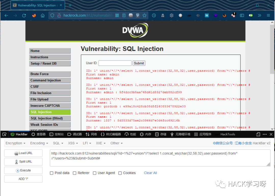Open the Weak Session IDs menu item
The height and width of the screenshot is (196, 275).
coord(50,125)
